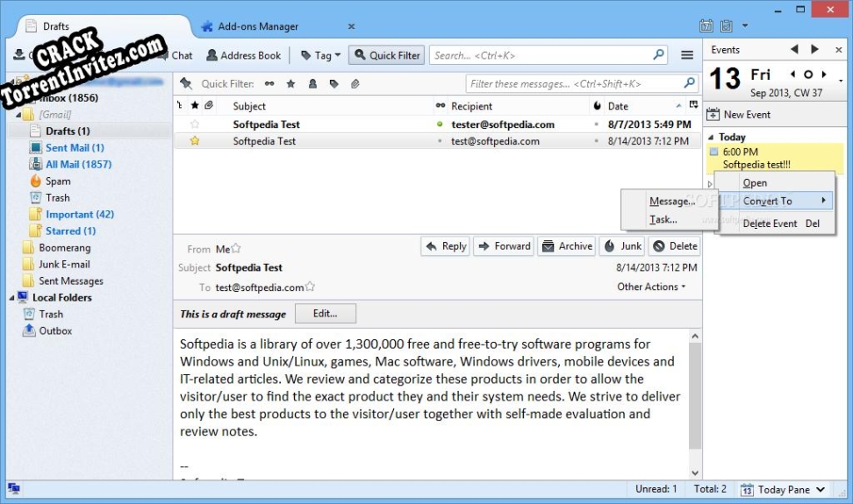Filter messages from contacts
The width and height of the screenshot is (853, 504).
click(x=312, y=83)
